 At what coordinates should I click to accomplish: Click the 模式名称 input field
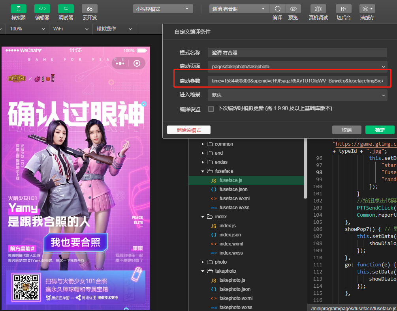point(297,52)
